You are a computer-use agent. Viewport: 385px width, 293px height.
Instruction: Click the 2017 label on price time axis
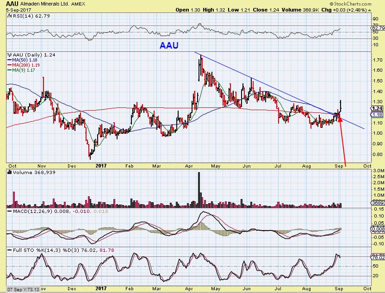[101, 166]
